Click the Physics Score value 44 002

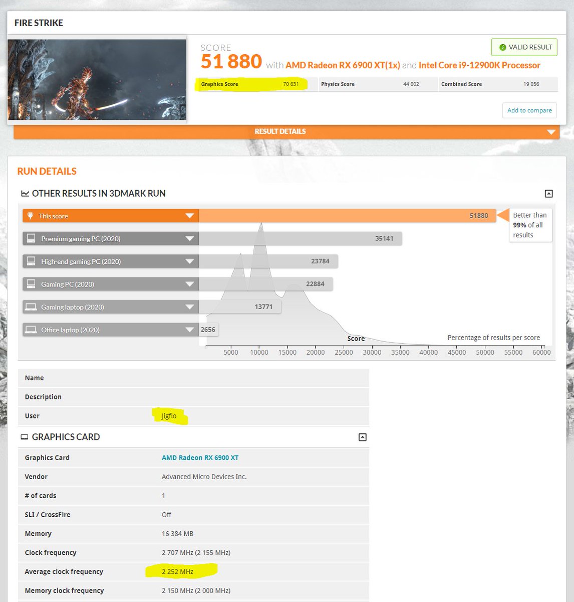[x=411, y=84]
